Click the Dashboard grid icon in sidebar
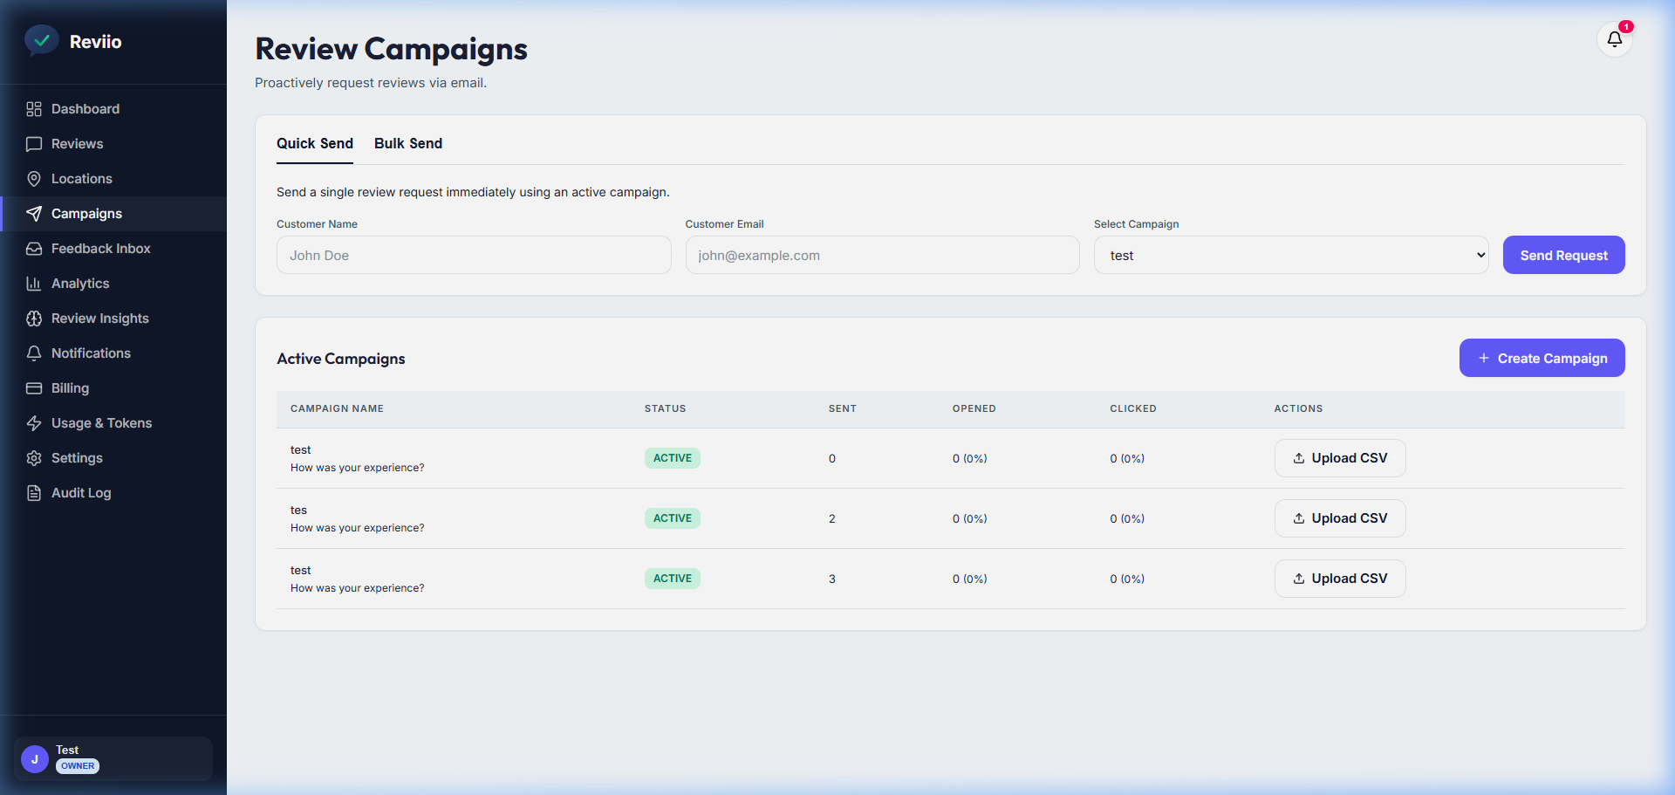Viewport: 1675px width, 795px height. tap(34, 109)
